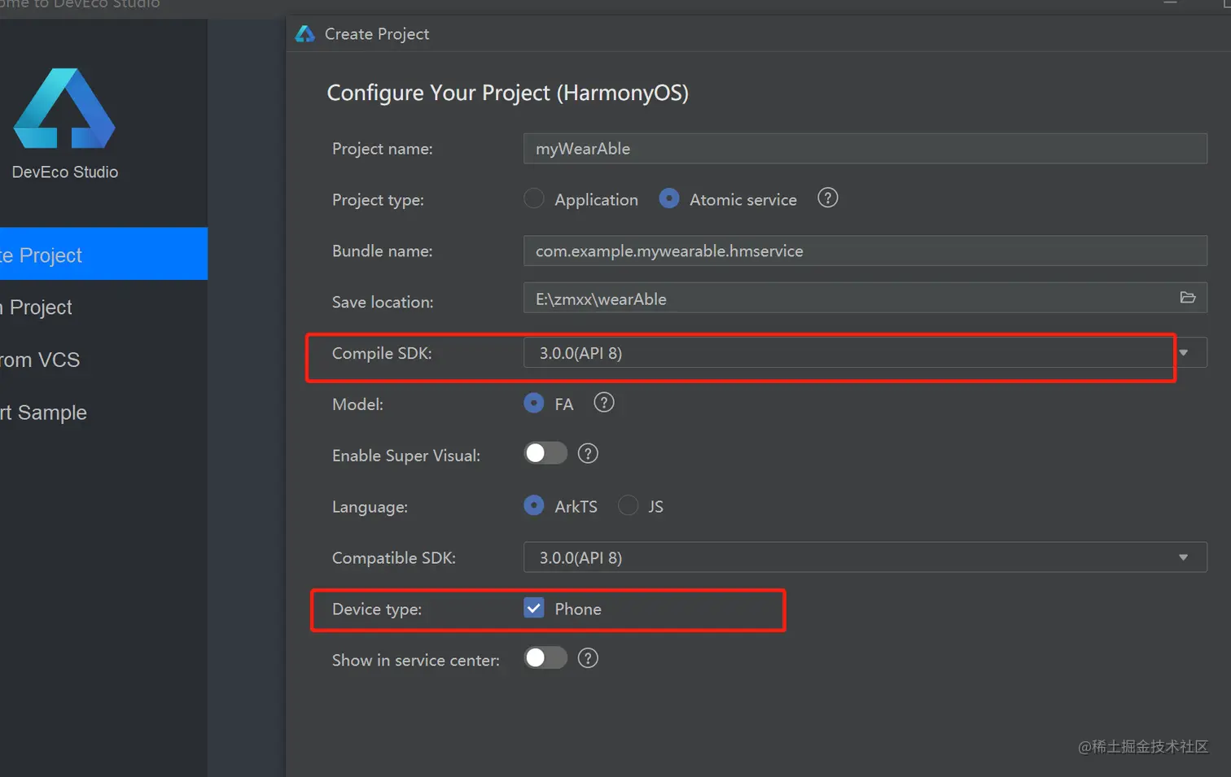Click the Bundle name text field
This screenshot has width=1231, height=777.
864,251
